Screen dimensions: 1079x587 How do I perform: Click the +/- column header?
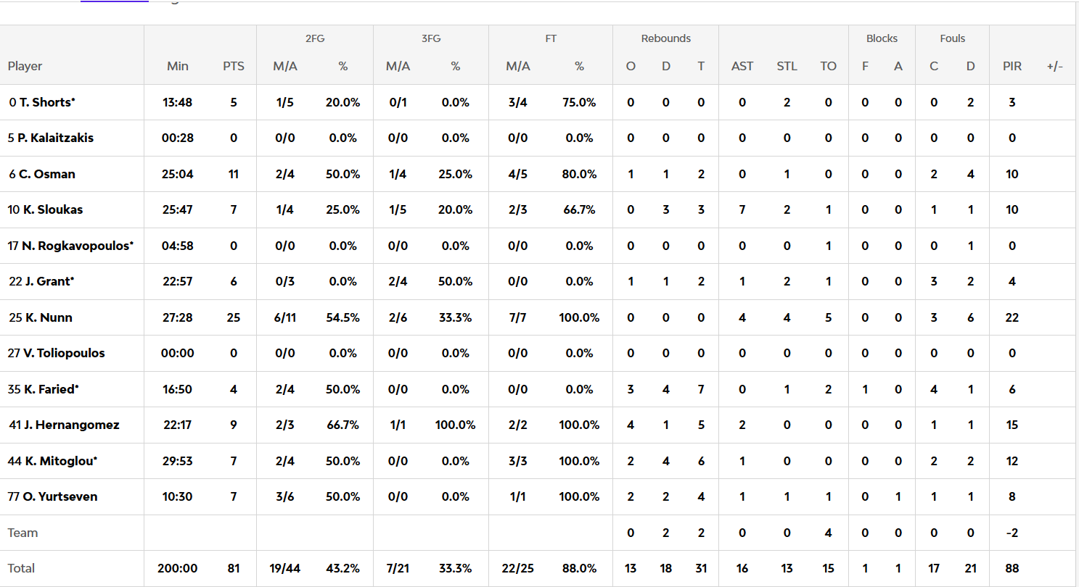[x=1054, y=66]
